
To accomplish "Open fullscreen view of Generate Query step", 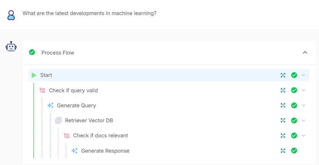I will (283, 105).
